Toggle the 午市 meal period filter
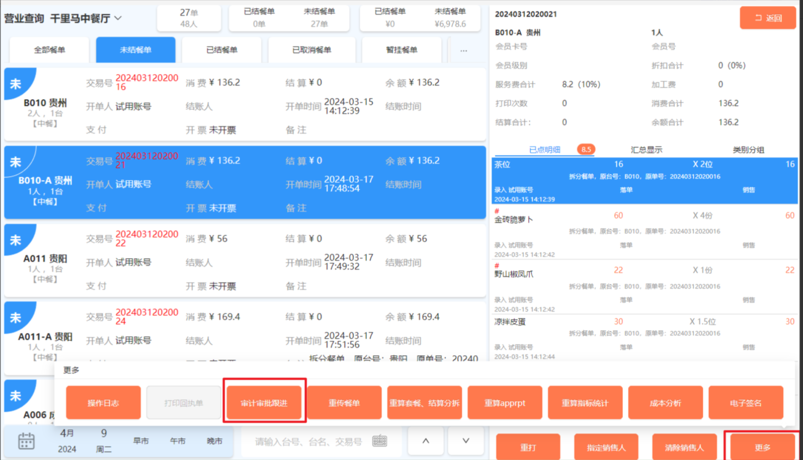This screenshot has width=803, height=460. [177, 441]
